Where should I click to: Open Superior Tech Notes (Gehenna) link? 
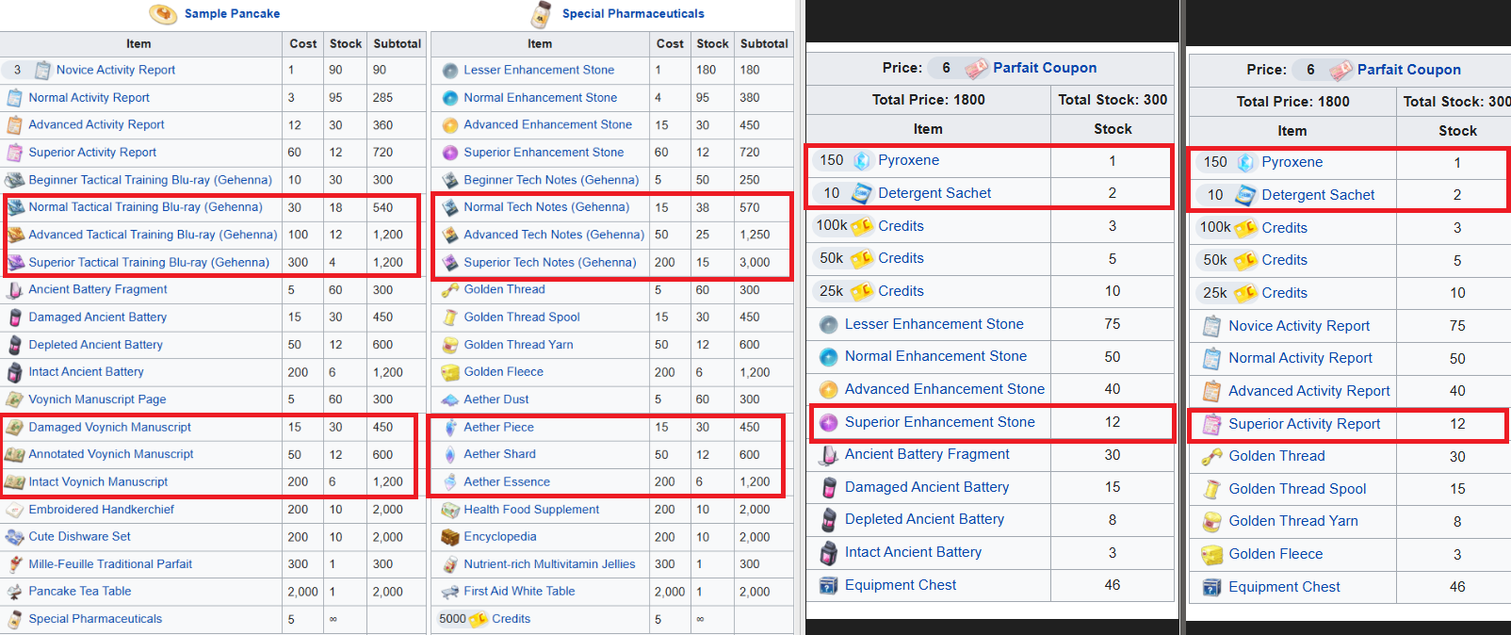[550, 263]
